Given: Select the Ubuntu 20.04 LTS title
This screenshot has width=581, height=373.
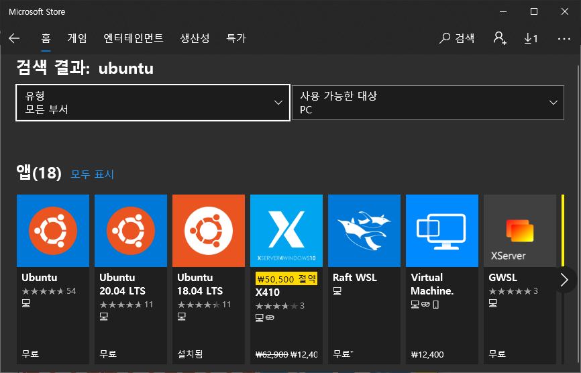Looking at the screenshot, I should pos(123,284).
